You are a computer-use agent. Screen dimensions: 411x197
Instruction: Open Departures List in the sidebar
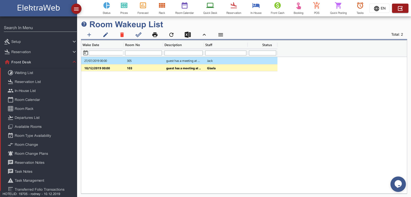tap(27, 118)
